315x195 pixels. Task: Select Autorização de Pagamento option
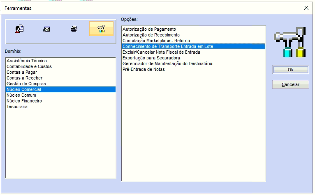149,29
